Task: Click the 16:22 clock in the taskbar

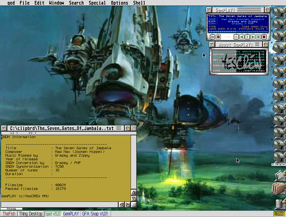Action: click(279, 214)
